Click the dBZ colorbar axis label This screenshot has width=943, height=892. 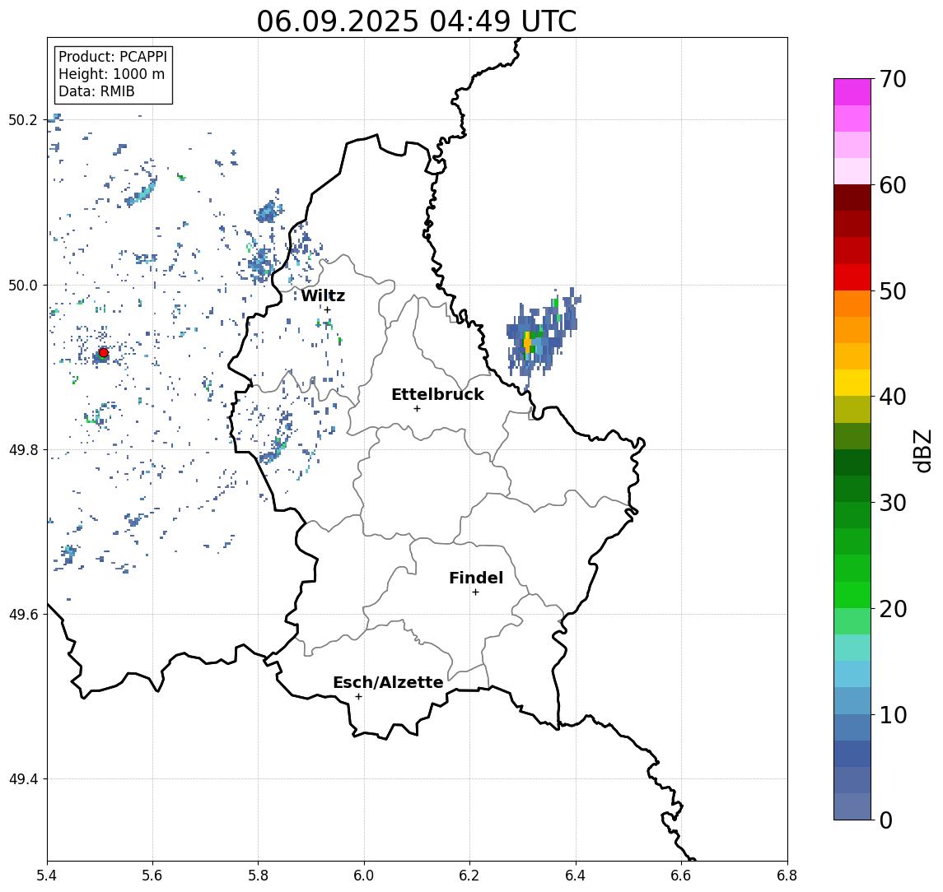click(x=922, y=450)
